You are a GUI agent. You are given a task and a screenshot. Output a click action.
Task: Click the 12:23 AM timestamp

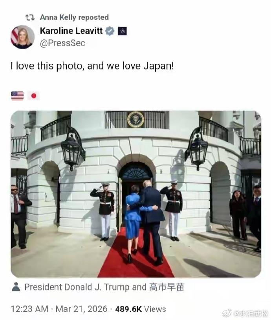(29, 309)
